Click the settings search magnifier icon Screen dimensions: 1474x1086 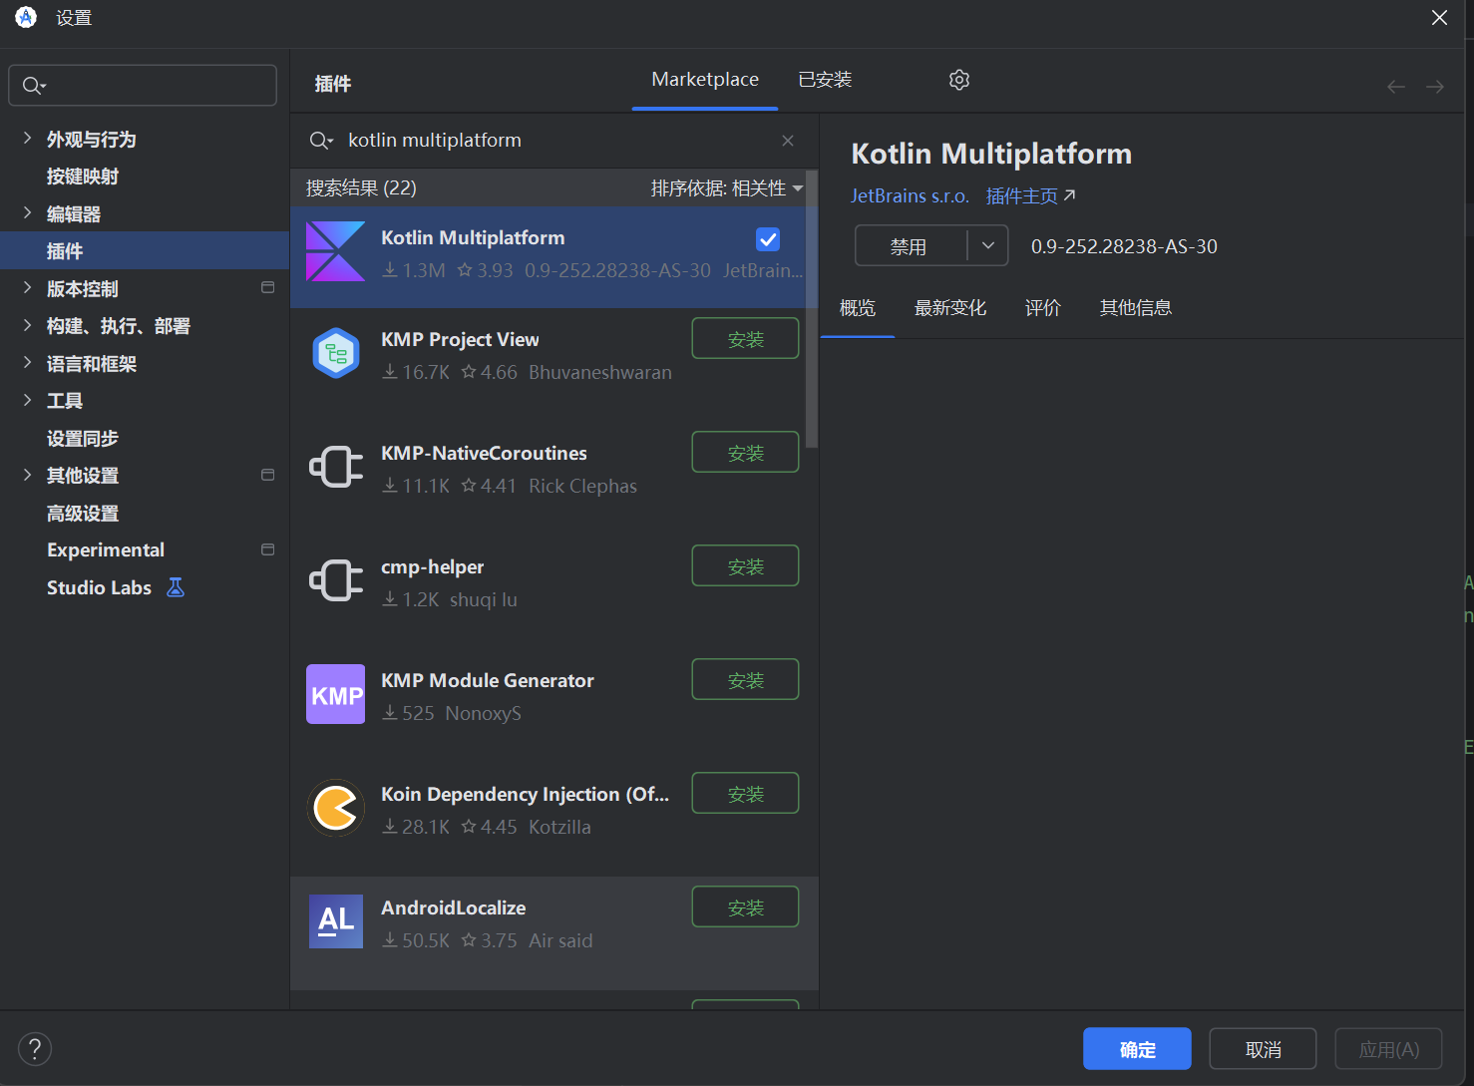(34, 86)
